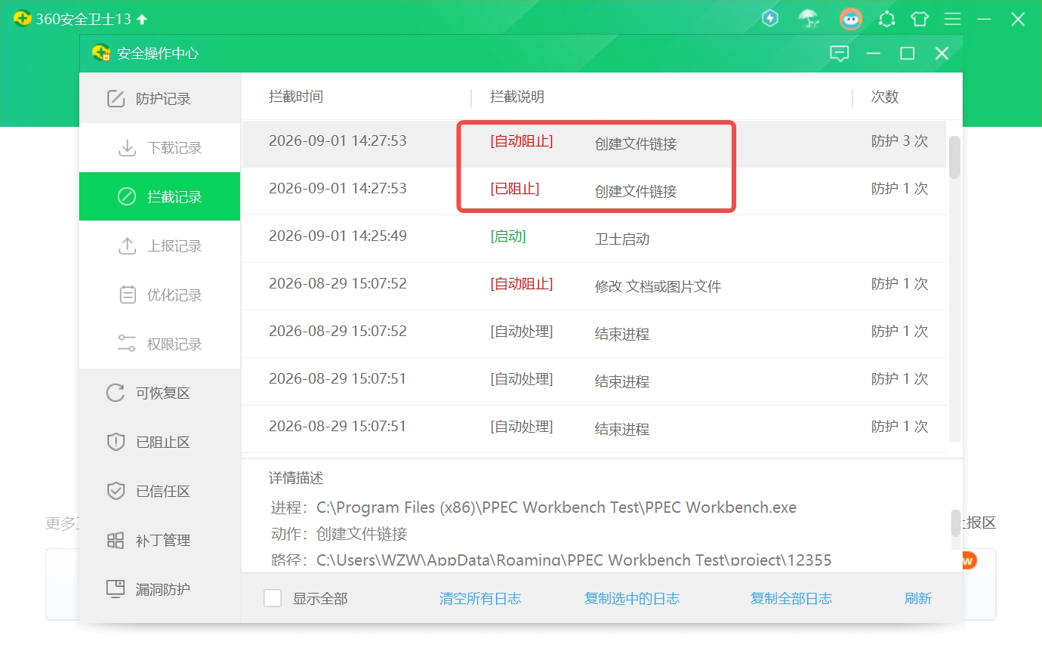Select the [已阻止] 创建文件链接 log row
Viewport: 1042px width, 657px height.
pyautogui.click(x=593, y=191)
